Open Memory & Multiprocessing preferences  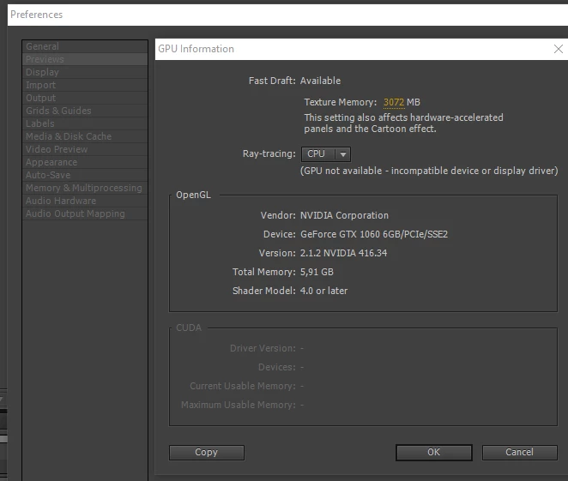click(x=85, y=188)
